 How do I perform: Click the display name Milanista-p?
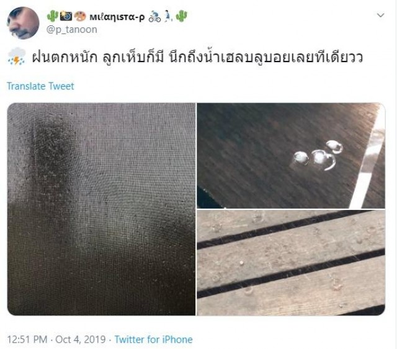point(117,17)
